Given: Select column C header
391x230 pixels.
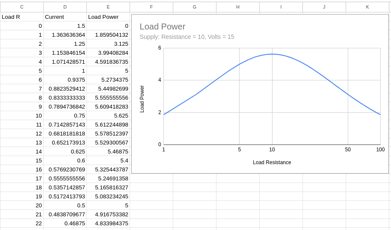Looking at the screenshot, I should (x=22, y=7).
